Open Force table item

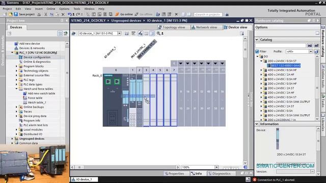[35, 98]
